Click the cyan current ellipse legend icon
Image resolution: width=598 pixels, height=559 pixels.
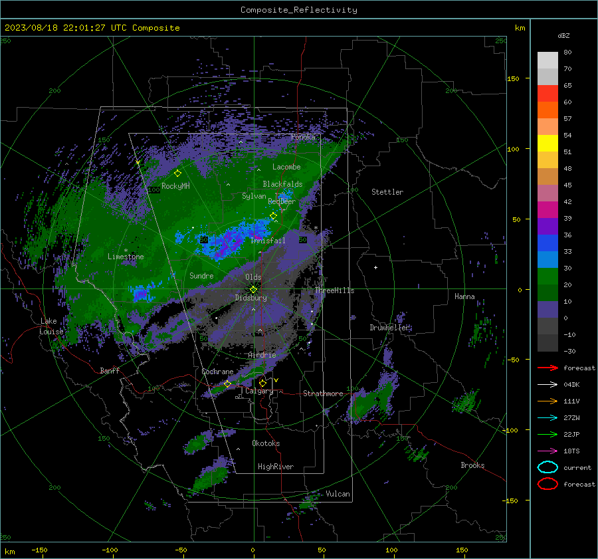point(548,467)
